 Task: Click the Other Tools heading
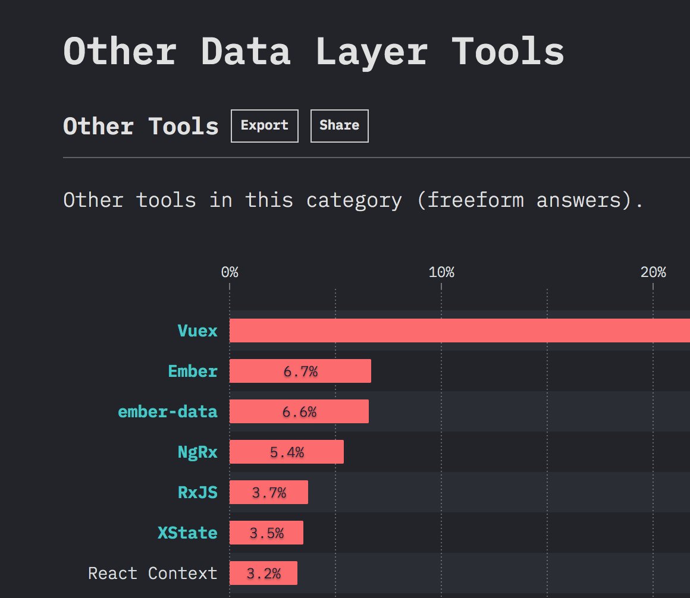click(x=140, y=125)
